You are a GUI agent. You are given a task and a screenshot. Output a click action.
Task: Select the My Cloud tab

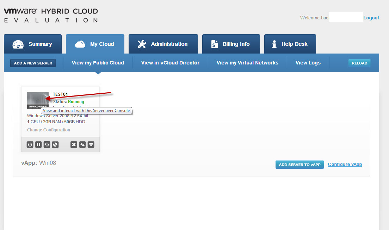pyautogui.click(x=95, y=44)
